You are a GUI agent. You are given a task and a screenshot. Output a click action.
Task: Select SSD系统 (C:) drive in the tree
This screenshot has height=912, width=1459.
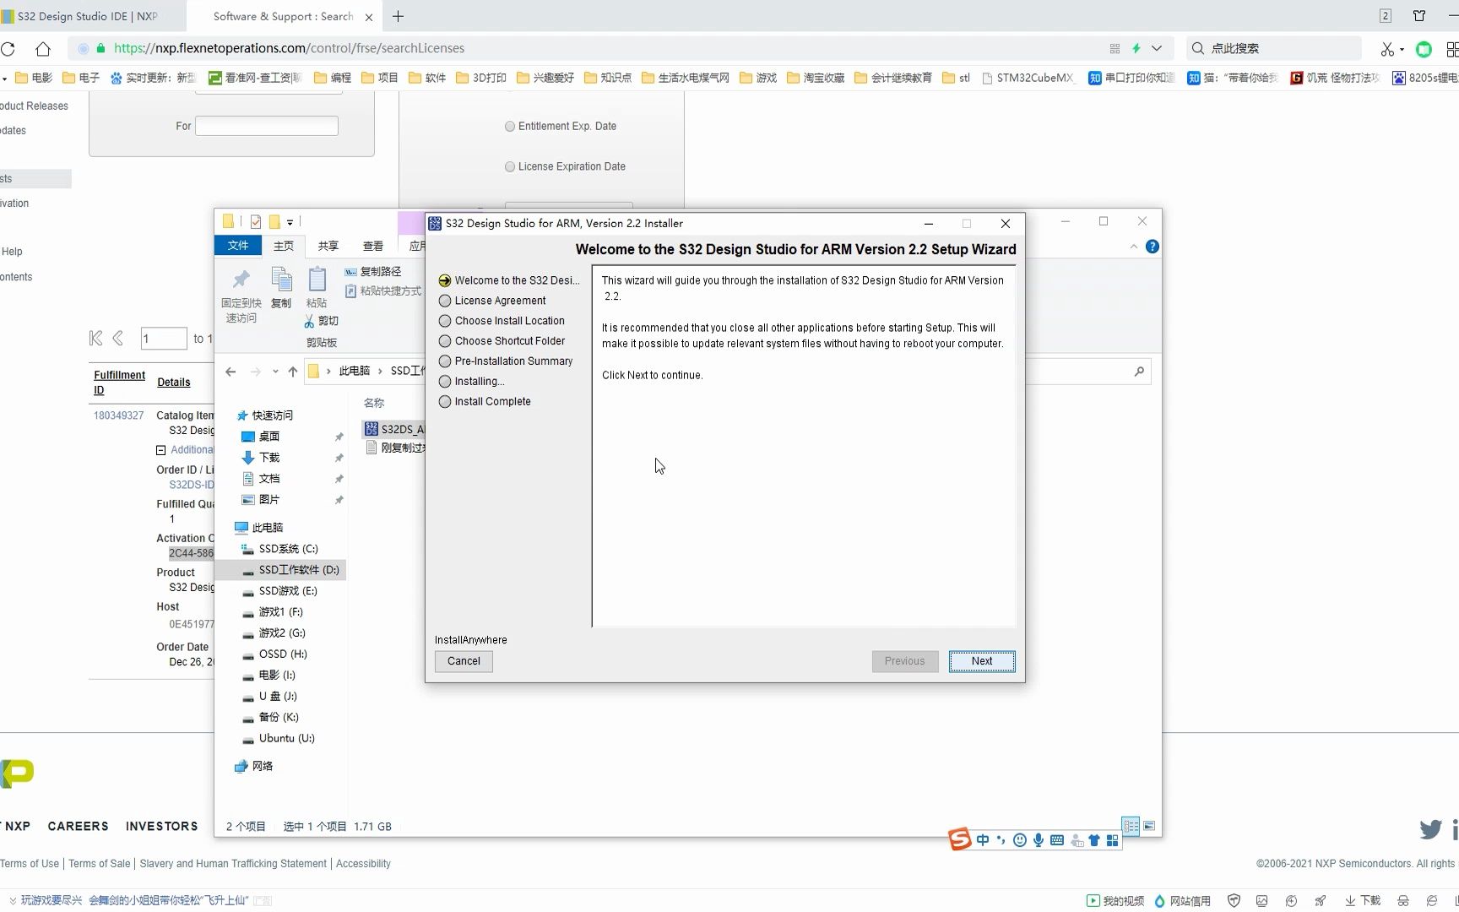[x=288, y=549]
